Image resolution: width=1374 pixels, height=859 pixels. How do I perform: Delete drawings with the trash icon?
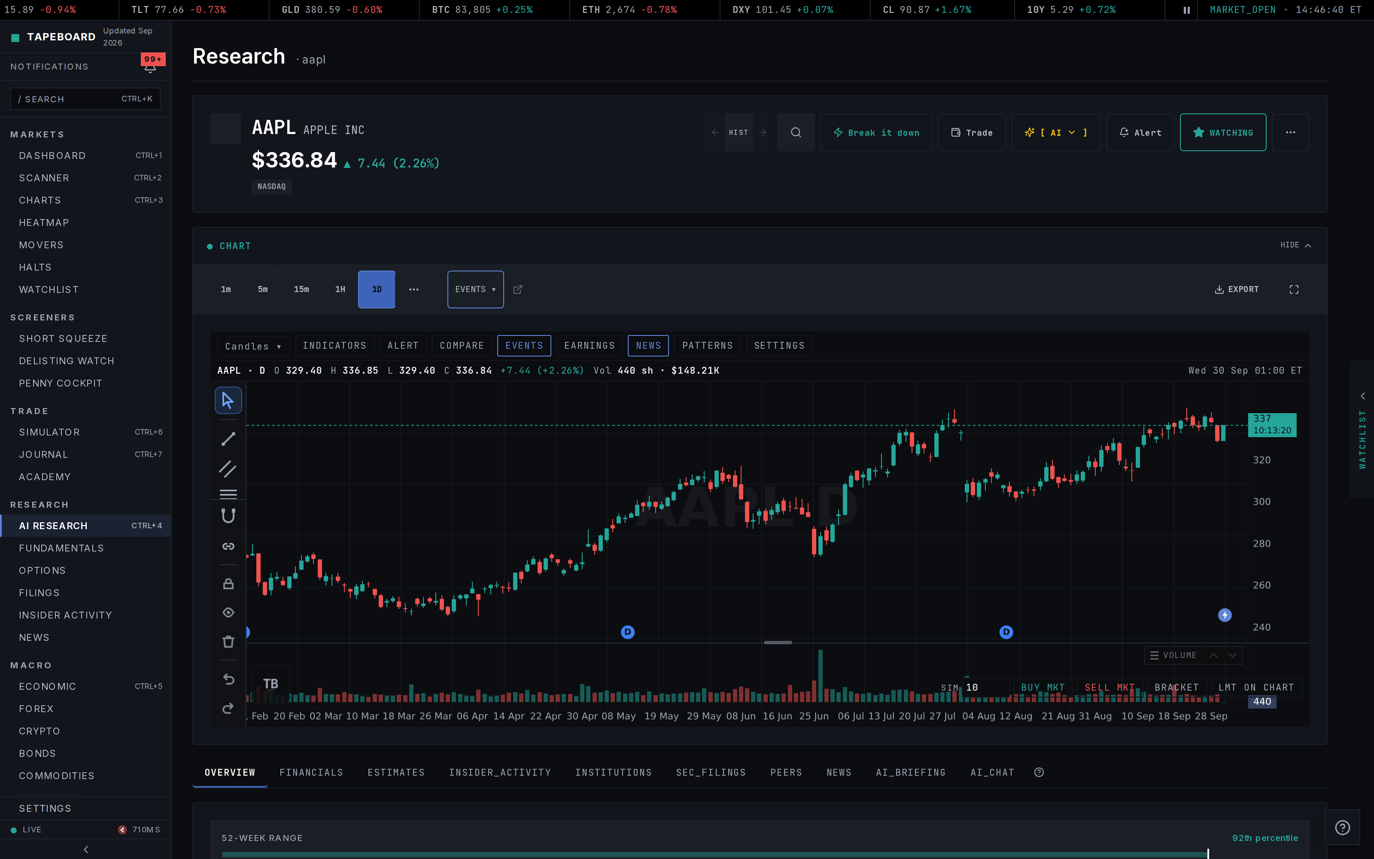coord(228,641)
